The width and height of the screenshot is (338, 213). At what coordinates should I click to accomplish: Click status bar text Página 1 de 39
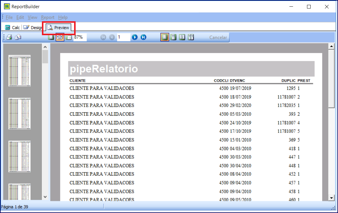15,207
